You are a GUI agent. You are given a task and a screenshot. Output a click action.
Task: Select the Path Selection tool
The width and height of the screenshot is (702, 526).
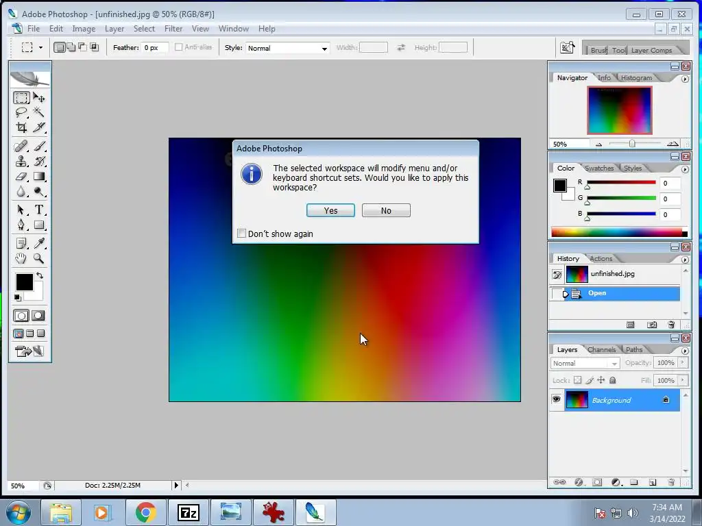(x=21, y=210)
